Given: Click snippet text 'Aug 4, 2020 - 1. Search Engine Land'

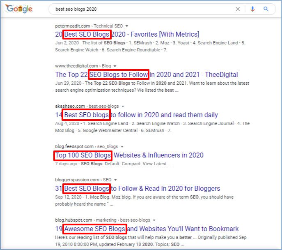Looking at the screenshot, I should pos(92,123).
